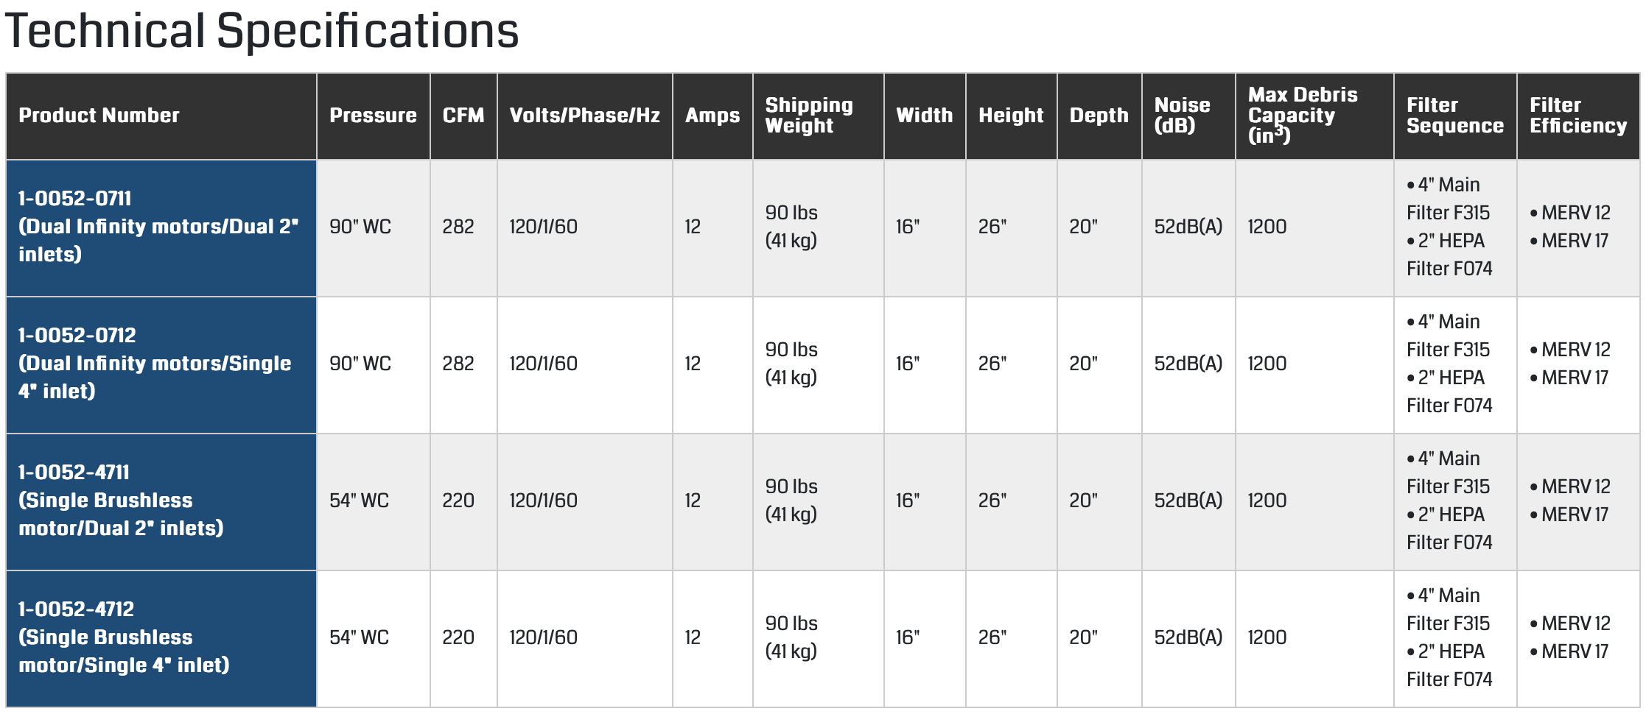The image size is (1646, 714).
Task: Click the 220 CFM value for 1-0052-4711
Action: pyautogui.click(x=458, y=501)
